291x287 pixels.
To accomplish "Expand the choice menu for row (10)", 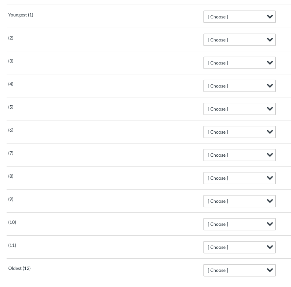I will 239,224.
